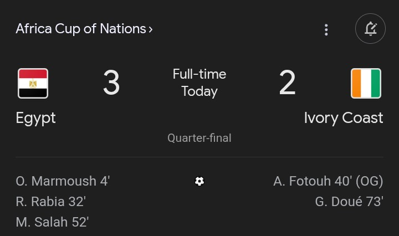399x236 pixels.
Task: Click the OG label next to Fotouh
Action: (x=369, y=181)
